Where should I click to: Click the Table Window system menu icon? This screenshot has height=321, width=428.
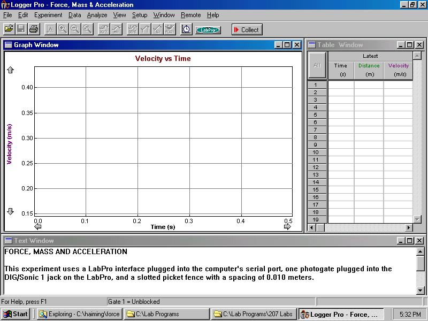[312, 45]
